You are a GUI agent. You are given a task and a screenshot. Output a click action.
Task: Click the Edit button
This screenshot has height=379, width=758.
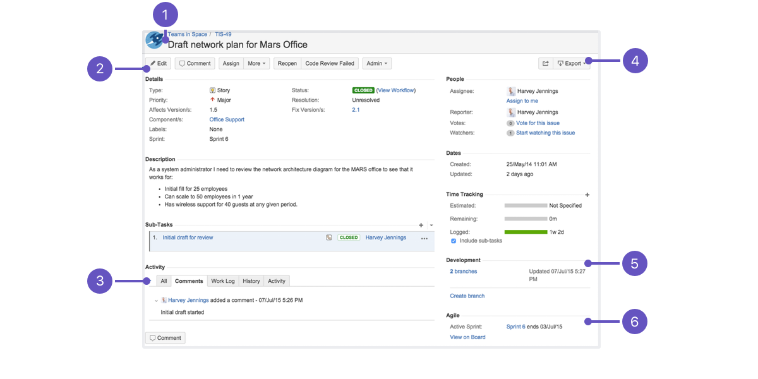[x=159, y=63]
